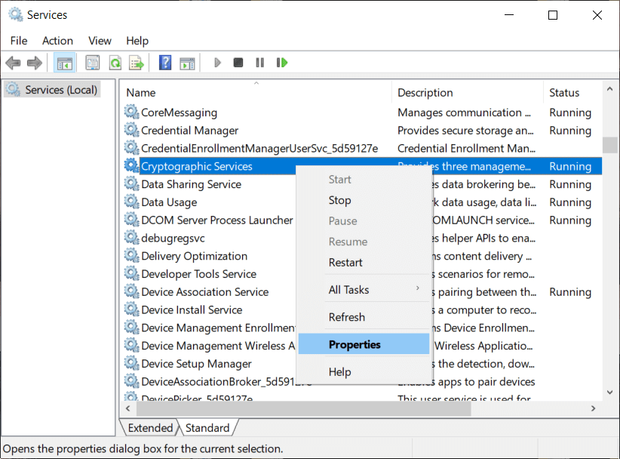Open the blue Help question-mark icon
The width and height of the screenshot is (620, 459).
165,63
